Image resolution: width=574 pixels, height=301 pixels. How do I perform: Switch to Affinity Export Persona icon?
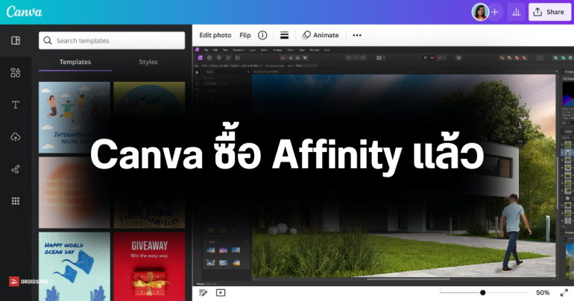click(x=238, y=58)
